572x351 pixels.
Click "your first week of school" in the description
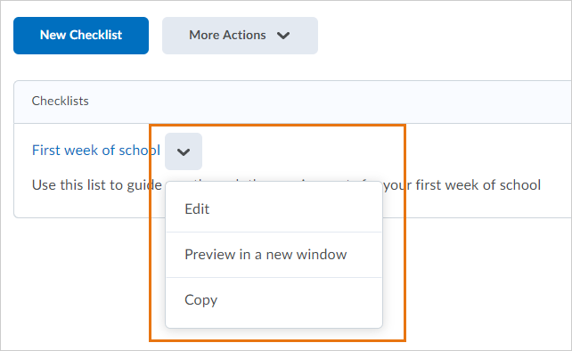(462, 185)
